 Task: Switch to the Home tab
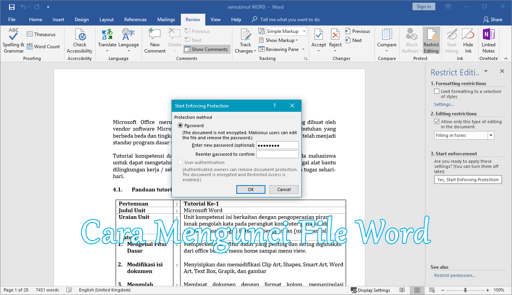(35, 19)
